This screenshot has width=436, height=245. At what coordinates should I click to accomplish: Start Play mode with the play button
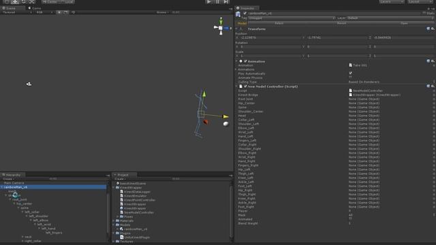tap(209, 1)
